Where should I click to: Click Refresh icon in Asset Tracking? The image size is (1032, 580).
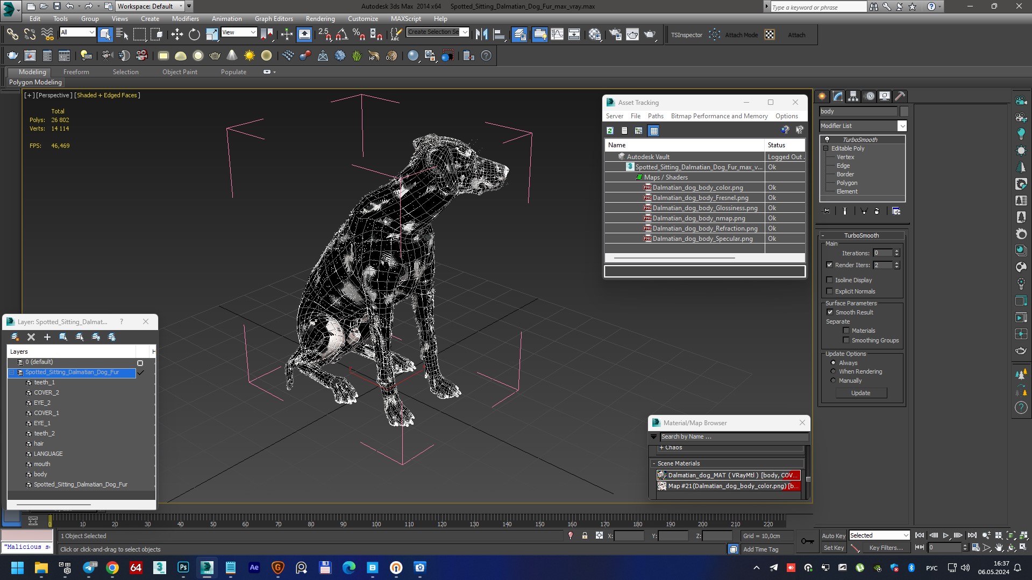pyautogui.click(x=610, y=131)
